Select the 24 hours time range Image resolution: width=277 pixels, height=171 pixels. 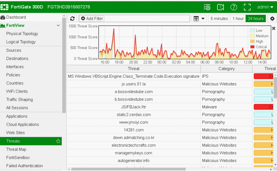256,19
